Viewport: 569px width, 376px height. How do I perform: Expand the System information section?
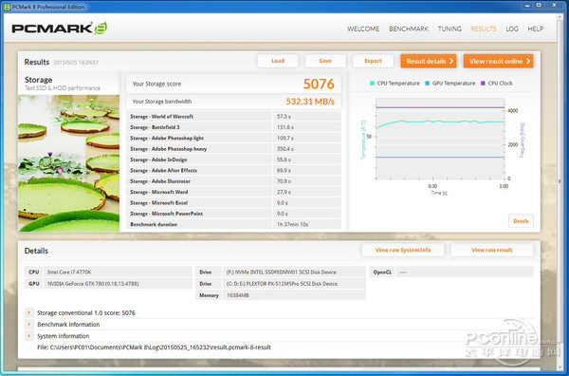click(29, 336)
